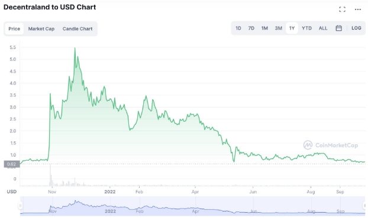The height and width of the screenshot is (218, 368).
Task: Show ALL time price history
Action: pyautogui.click(x=323, y=28)
